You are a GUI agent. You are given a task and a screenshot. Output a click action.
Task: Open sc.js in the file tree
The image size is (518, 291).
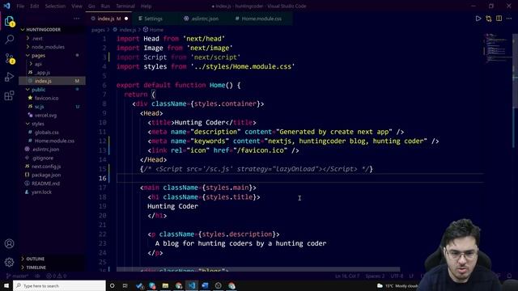coord(40,107)
